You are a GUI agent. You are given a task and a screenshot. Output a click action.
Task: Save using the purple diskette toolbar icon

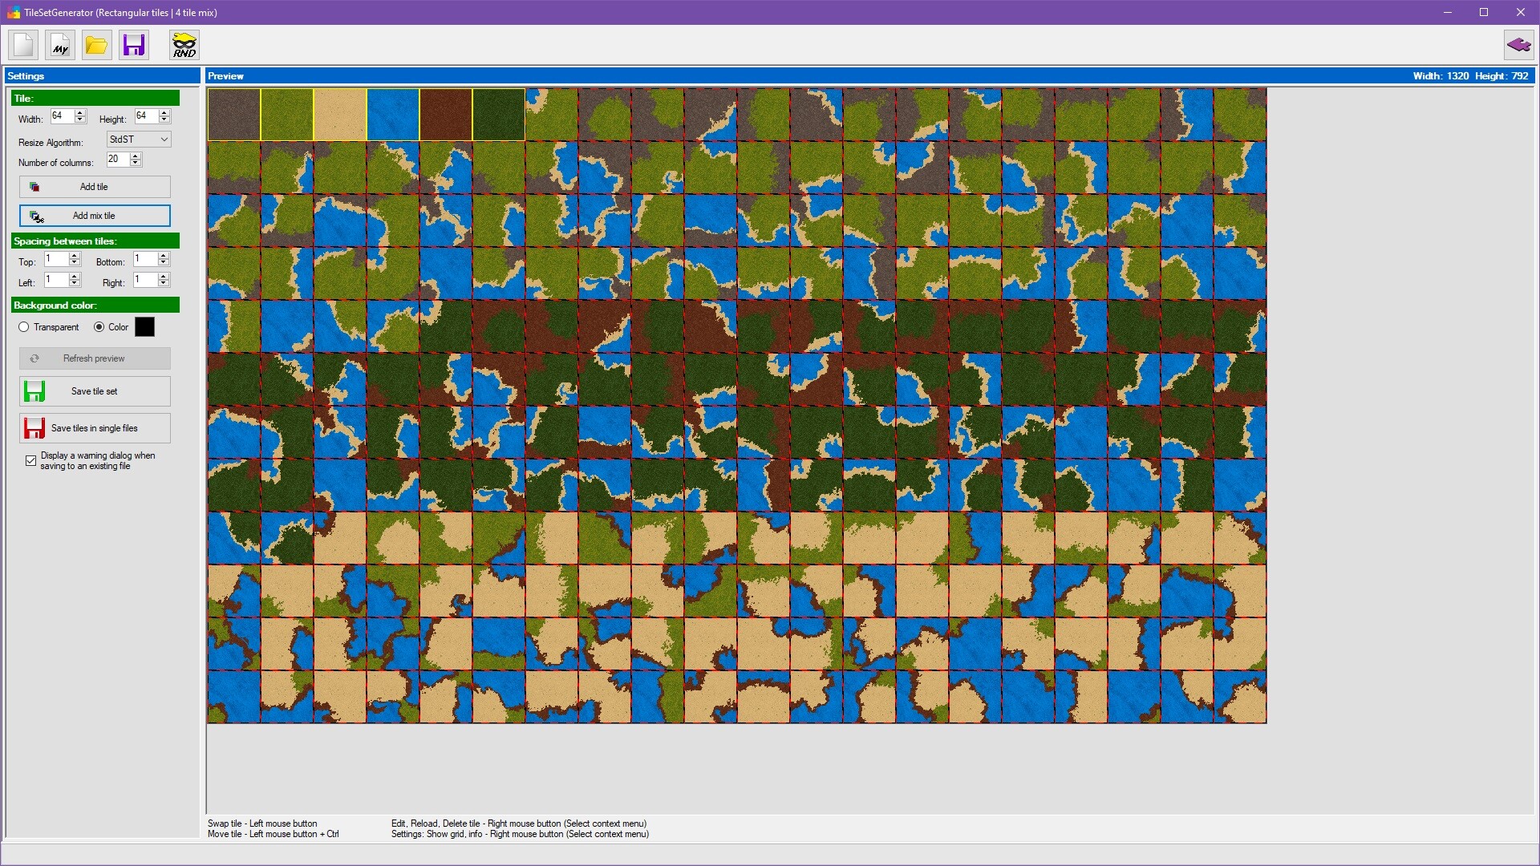133,45
